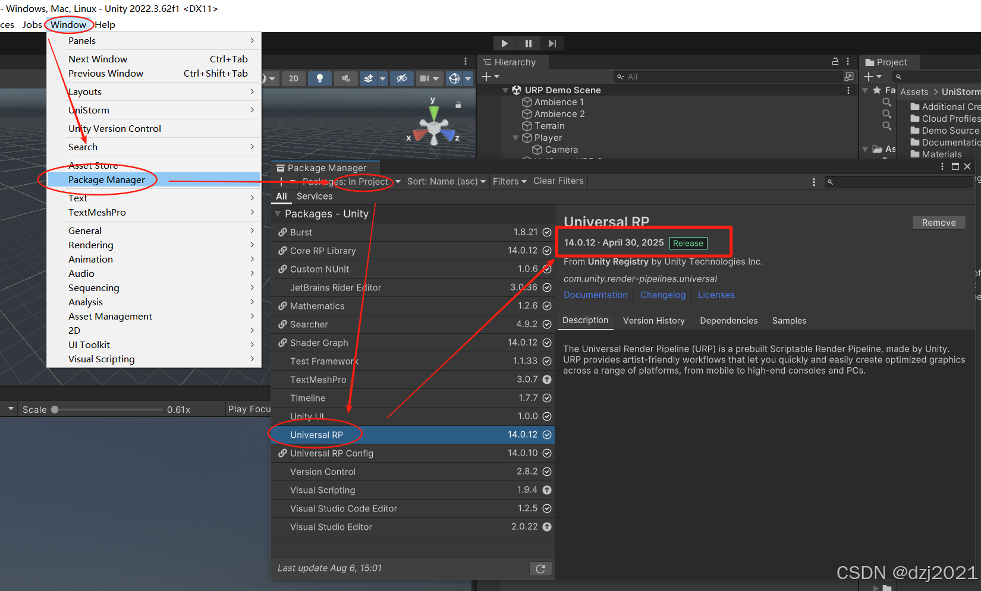Select the Universal RP Config package

pyautogui.click(x=413, y=453)
